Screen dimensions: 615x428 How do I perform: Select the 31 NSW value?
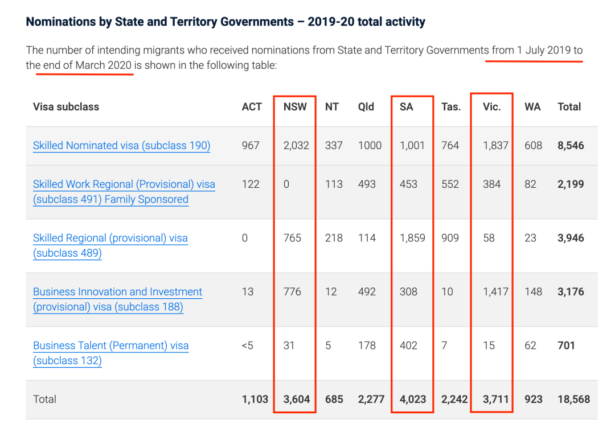click(x=289, y=345)
